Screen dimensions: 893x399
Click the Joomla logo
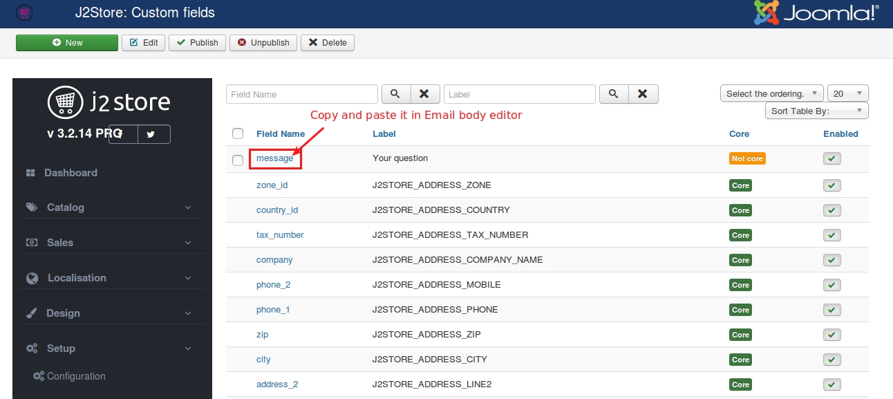pos(816,13)
